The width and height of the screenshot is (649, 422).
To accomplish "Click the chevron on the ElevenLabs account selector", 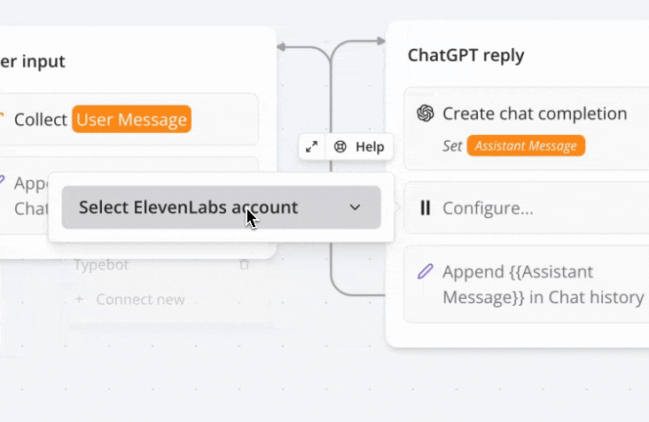I will click(x=355, y=207).
